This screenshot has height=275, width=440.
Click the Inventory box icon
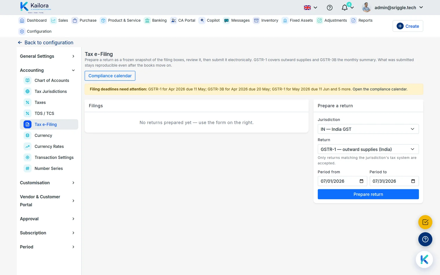(x=256, y=20)
